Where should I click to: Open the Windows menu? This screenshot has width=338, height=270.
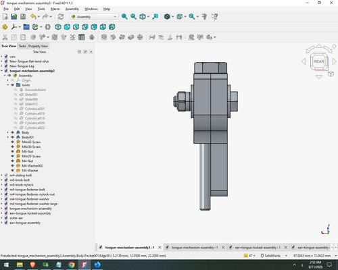coord(91,9)
